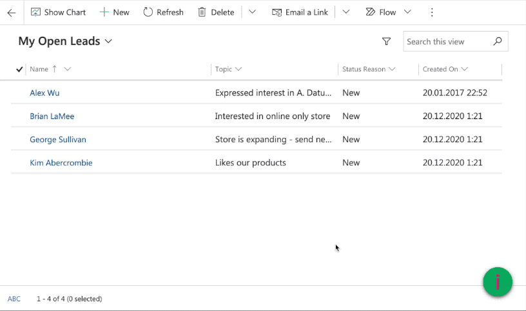Click the plus New icon
Image resolution: width=526 pixels, height=311 pixels.
tap(104, 12)
